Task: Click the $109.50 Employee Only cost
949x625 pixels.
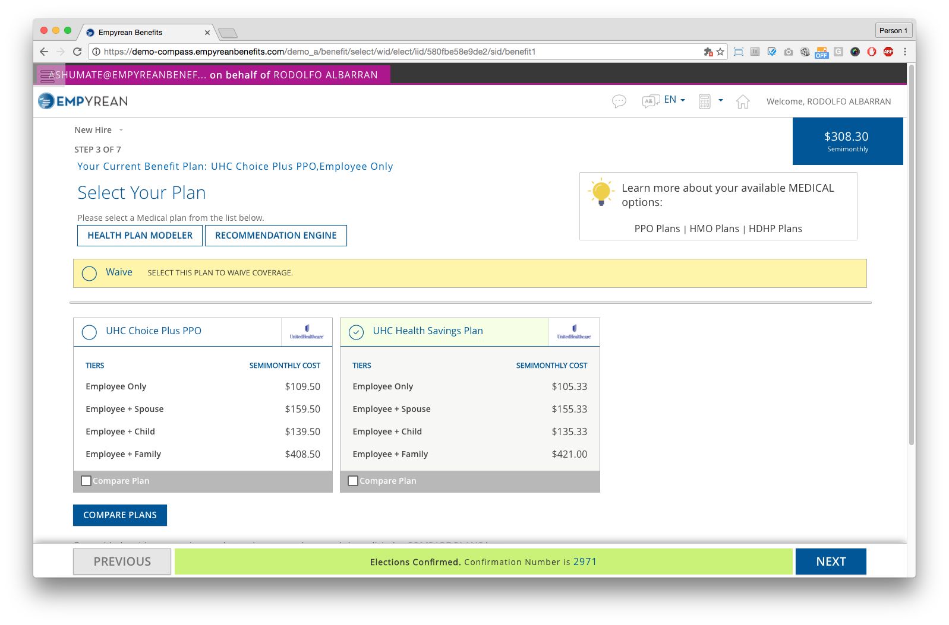Action: coord(302,386)
